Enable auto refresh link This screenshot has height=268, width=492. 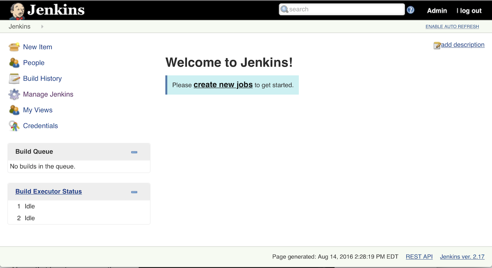point(452,26)
